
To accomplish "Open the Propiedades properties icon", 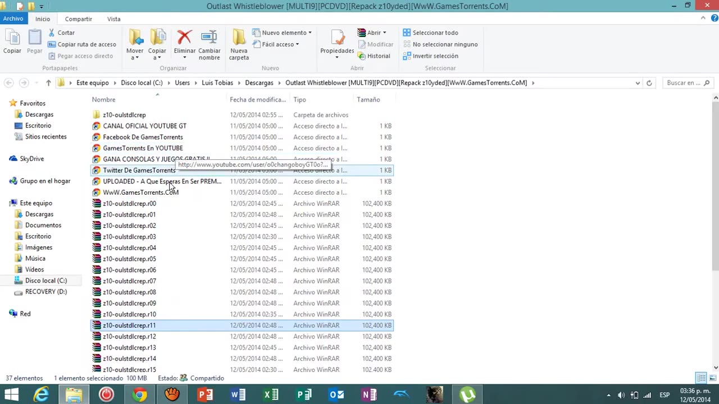I will click(x=338, y=38).
